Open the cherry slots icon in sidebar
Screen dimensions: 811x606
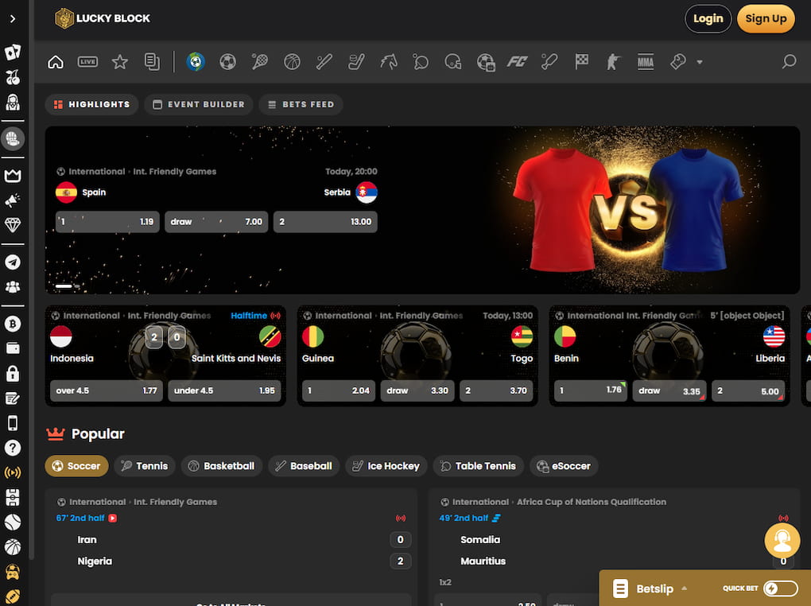point(13,77)
